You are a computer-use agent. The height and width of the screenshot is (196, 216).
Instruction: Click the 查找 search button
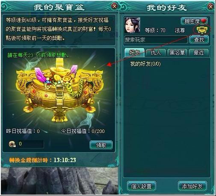point(199,39)
